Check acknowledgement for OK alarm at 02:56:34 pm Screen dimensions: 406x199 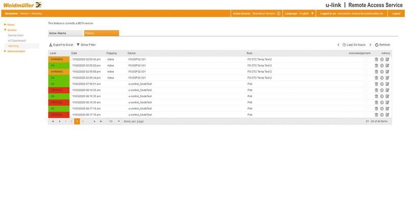[365, 78]
